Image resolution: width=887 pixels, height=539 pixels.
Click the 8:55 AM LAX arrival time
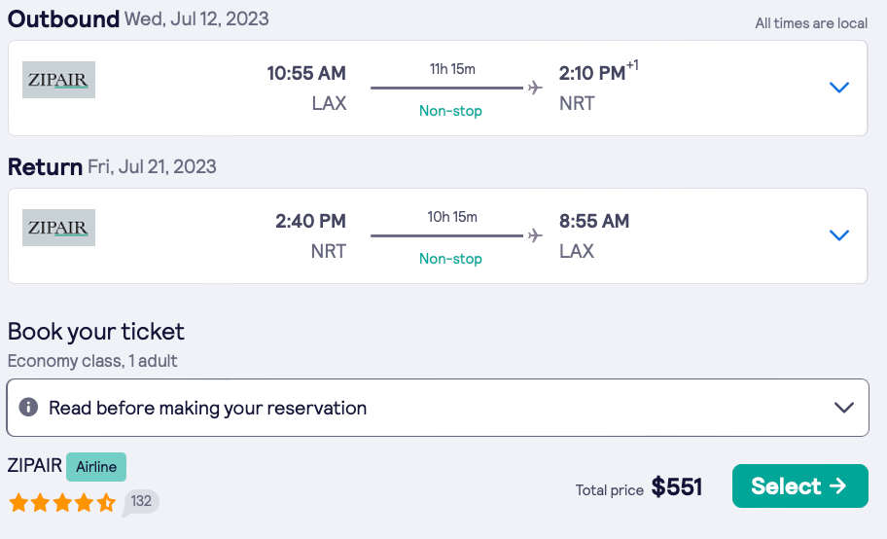(x=594, y=222)
